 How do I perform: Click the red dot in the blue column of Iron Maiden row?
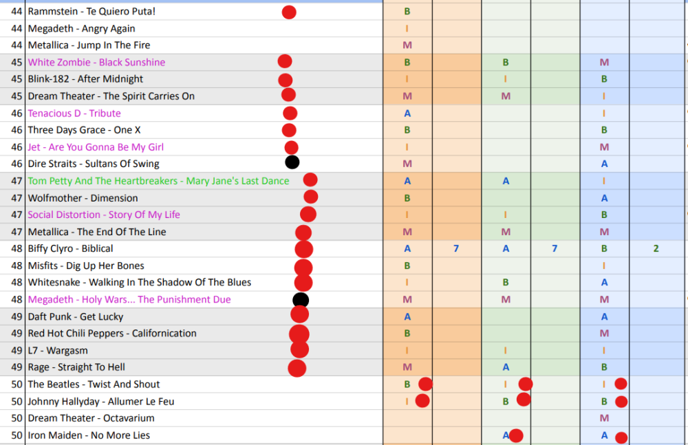pos(621,437)
